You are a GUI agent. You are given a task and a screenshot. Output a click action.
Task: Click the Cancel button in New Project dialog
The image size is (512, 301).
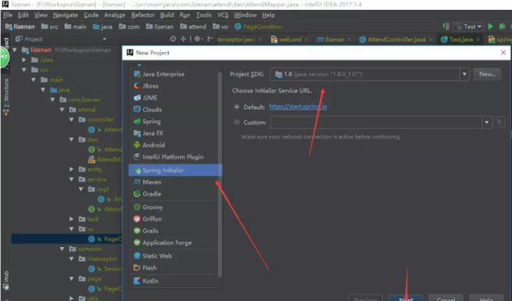coord(446,298)
